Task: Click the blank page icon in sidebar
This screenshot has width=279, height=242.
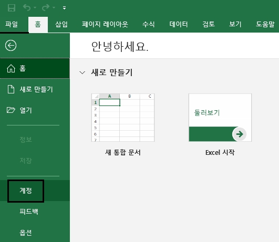Action: pyautogui.click(x=11, y=89)
